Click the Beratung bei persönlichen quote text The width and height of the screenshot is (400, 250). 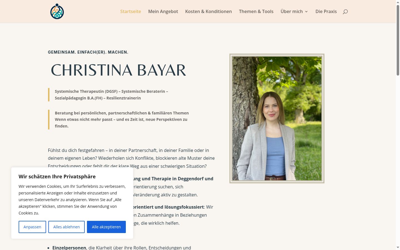pos(122,119)
